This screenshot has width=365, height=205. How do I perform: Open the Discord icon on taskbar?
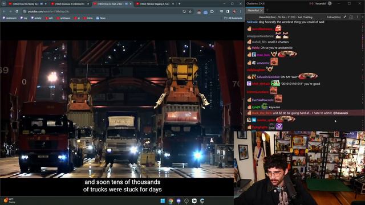(x=179, y=200)
